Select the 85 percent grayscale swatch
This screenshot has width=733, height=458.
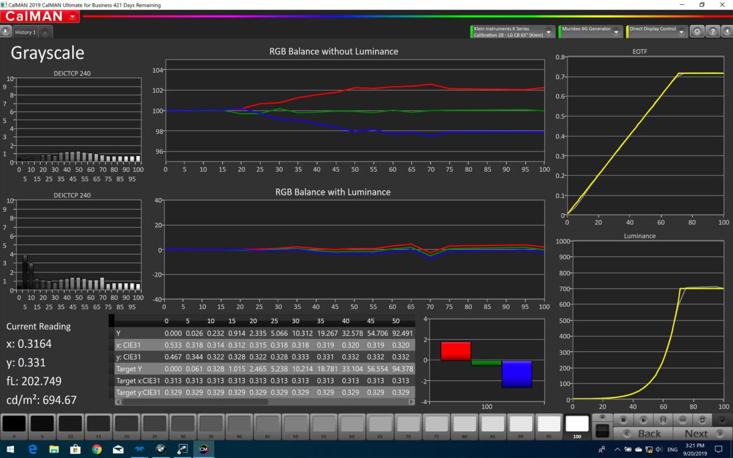[492, 426]
